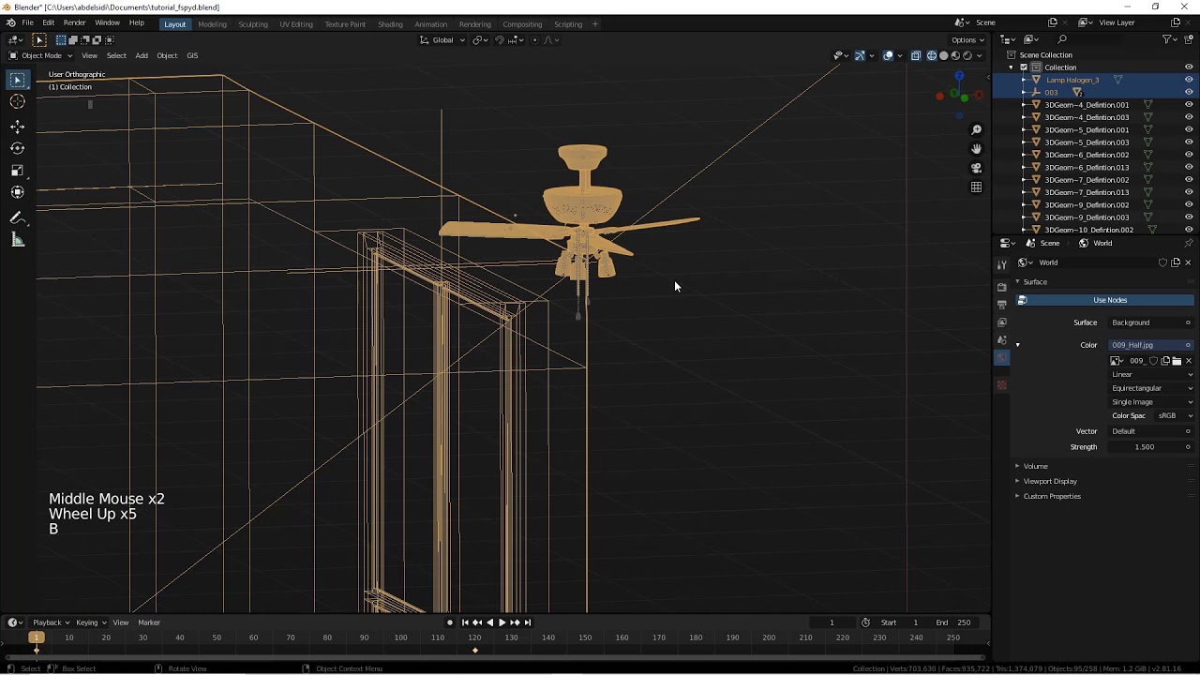Image resolution: width=1200 pixels, height=675 pixels.
Task: Toggle X-ray display button
Action: click(916, 55)
